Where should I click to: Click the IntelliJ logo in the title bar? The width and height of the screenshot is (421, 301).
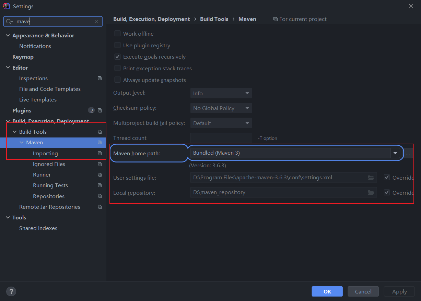(x=6, y=6)
